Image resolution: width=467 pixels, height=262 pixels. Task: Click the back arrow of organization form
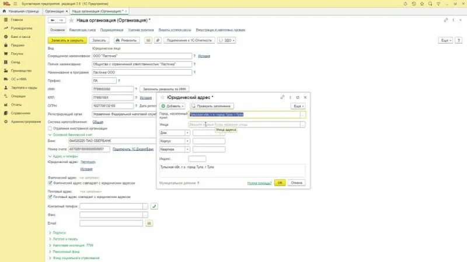pyautogui.click(x=53, y=20)
